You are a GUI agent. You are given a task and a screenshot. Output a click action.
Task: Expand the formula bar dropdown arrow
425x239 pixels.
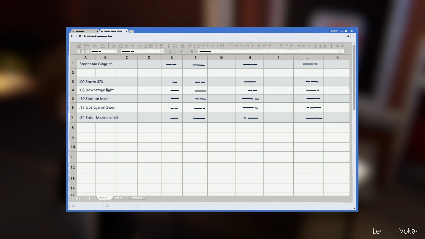pyautogui.click(x=342, y=51)
